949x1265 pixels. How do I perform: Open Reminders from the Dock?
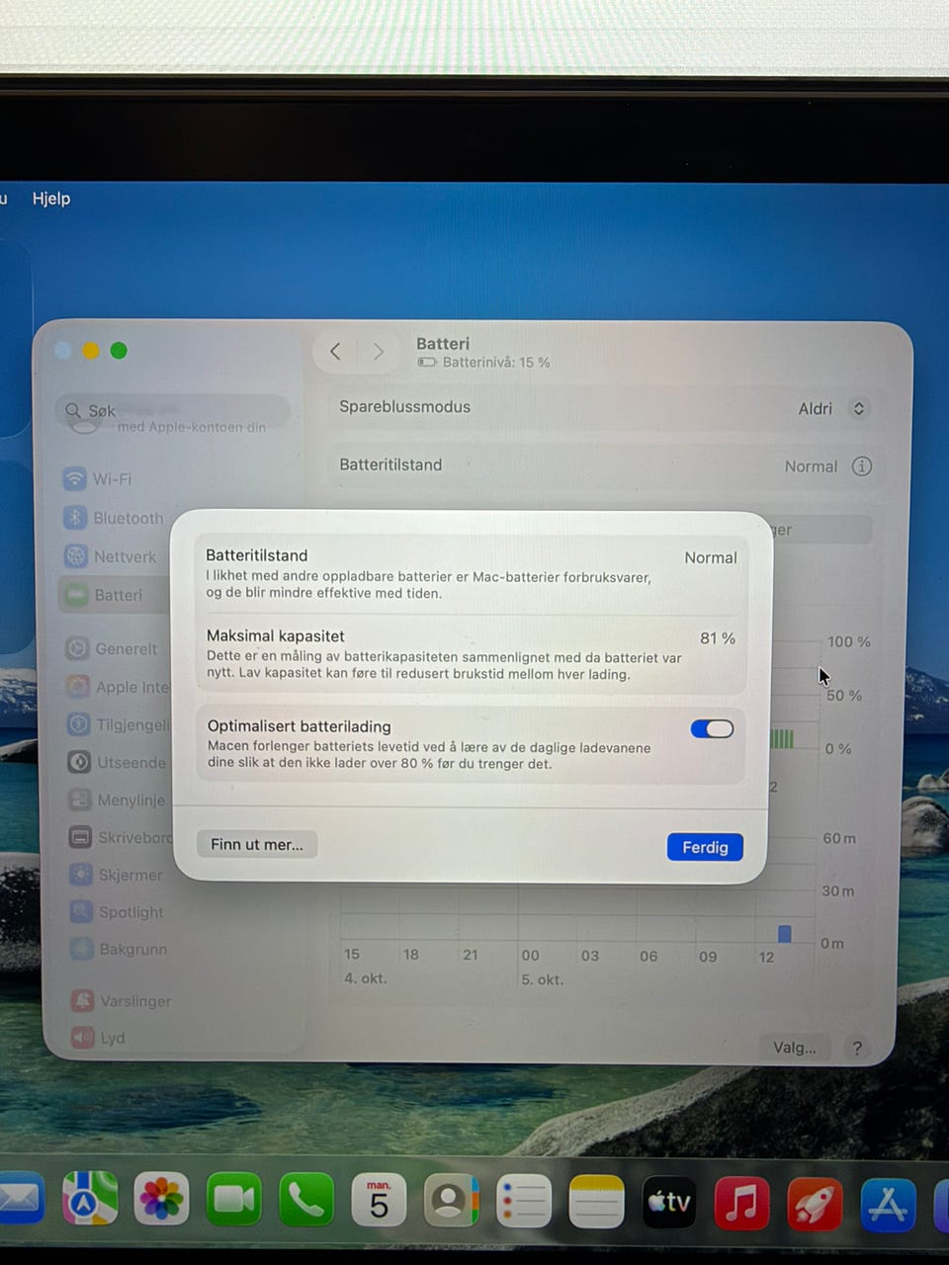[524, 1201]
